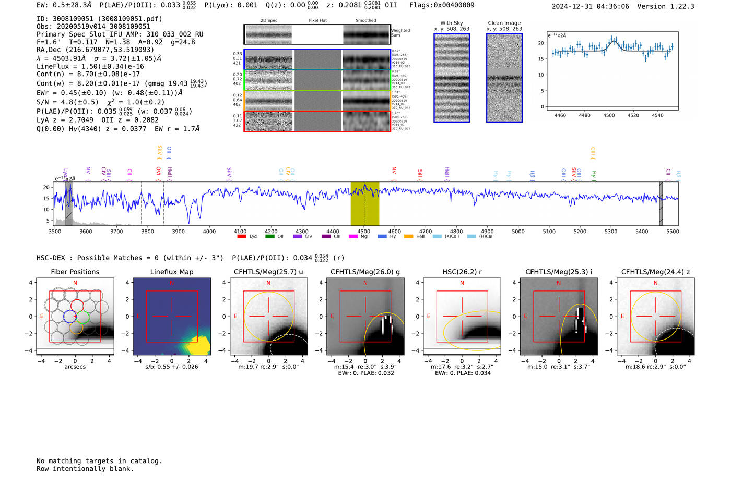Click the m:19.7 rc:2.9" caption under u image

(x=268, y=367)
